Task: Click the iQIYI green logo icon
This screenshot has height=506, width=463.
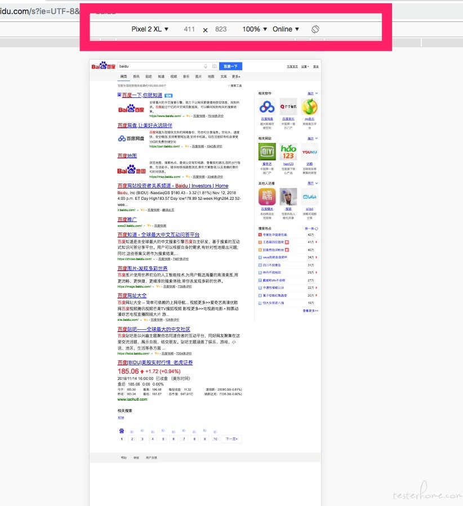Action: point(267,151)
